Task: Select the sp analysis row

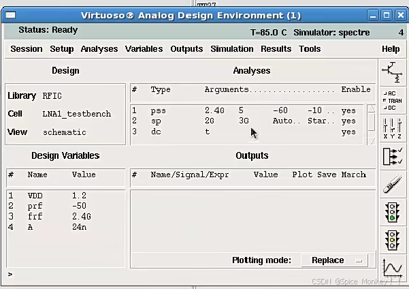Action: point(246,121)
